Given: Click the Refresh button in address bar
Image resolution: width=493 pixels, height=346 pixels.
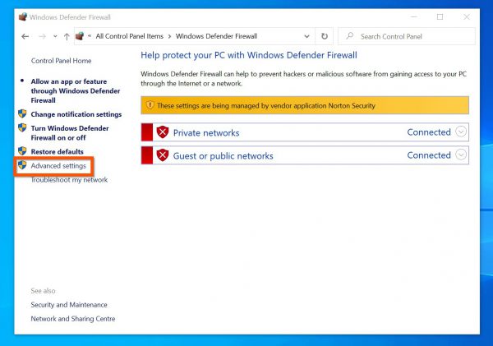Looking at the screenshot, I should [x=325, y=37].
